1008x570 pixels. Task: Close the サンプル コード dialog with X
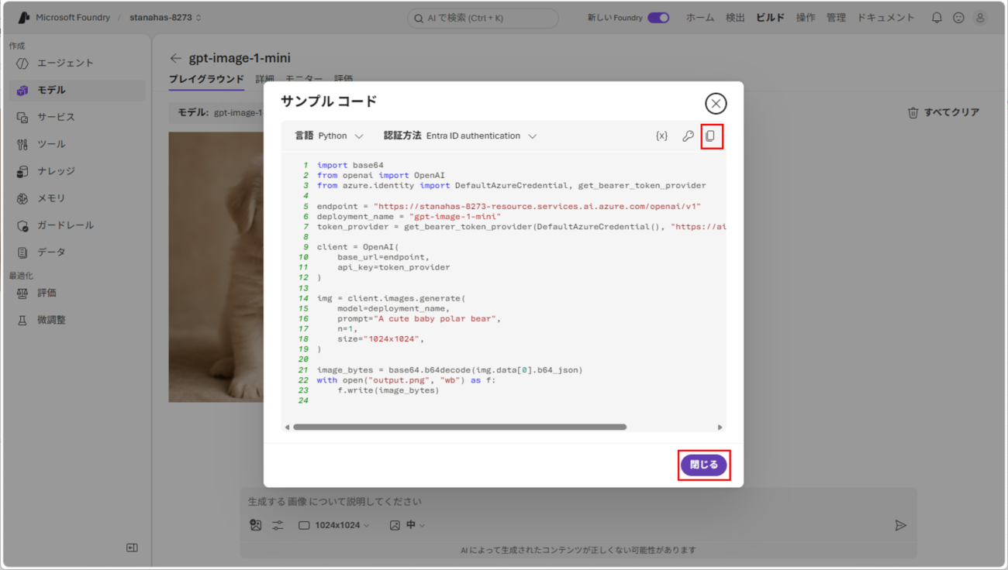tap(716, 103)
